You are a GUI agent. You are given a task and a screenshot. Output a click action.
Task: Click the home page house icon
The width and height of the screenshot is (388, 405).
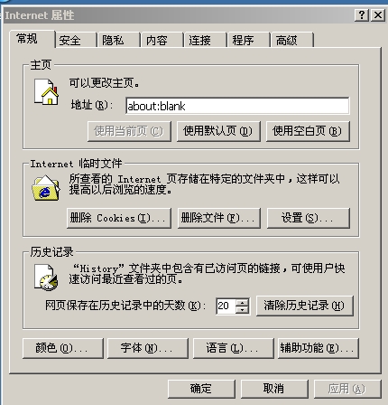coord(46,91)
